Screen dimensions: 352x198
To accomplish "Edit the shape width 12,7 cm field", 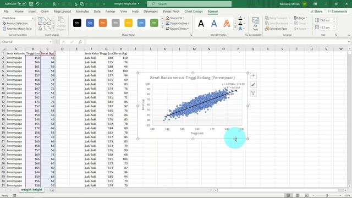I will tap(325, 28).
